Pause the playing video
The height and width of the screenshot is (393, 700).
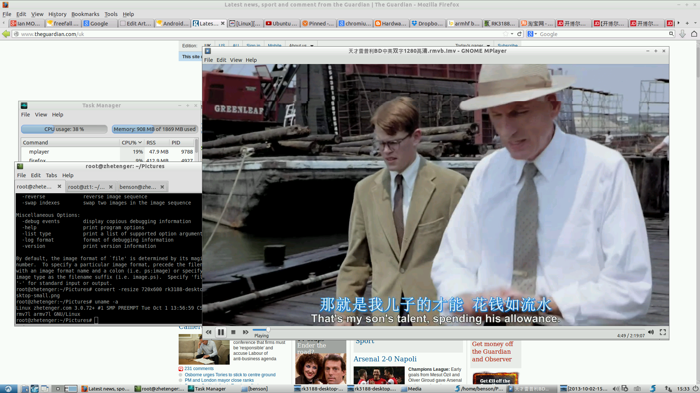click(x=221, y=332)
